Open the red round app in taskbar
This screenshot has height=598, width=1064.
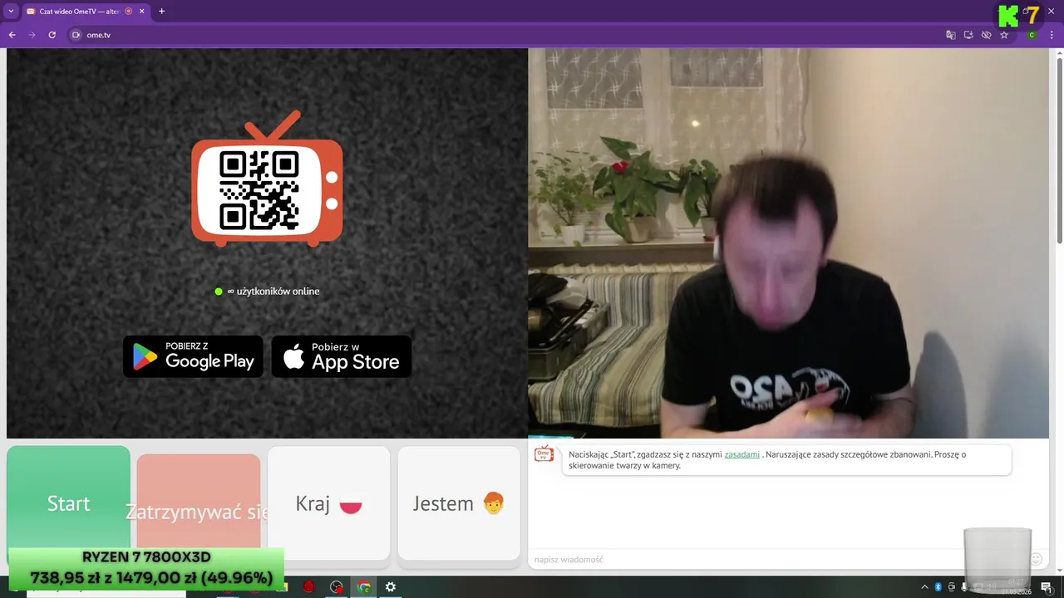coord(308,587)
